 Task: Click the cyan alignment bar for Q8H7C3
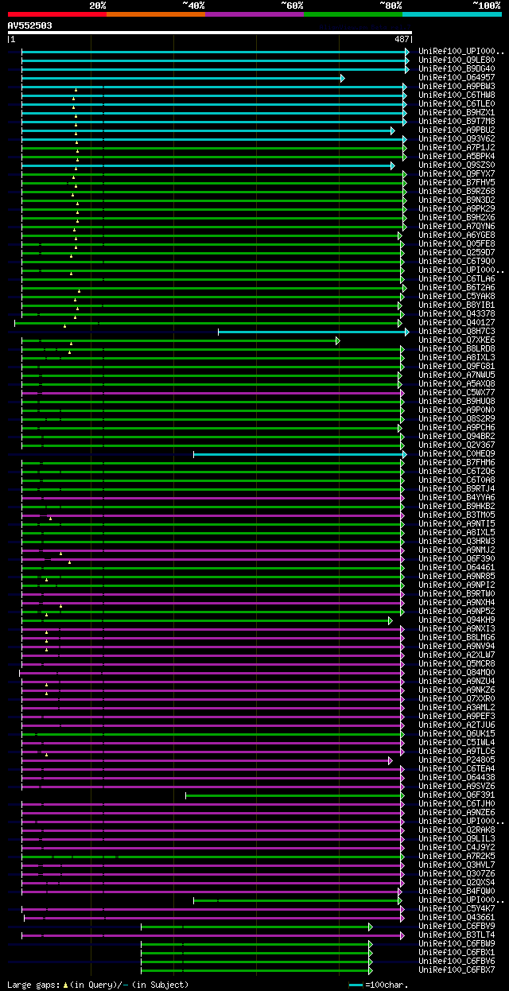point(313,331)
